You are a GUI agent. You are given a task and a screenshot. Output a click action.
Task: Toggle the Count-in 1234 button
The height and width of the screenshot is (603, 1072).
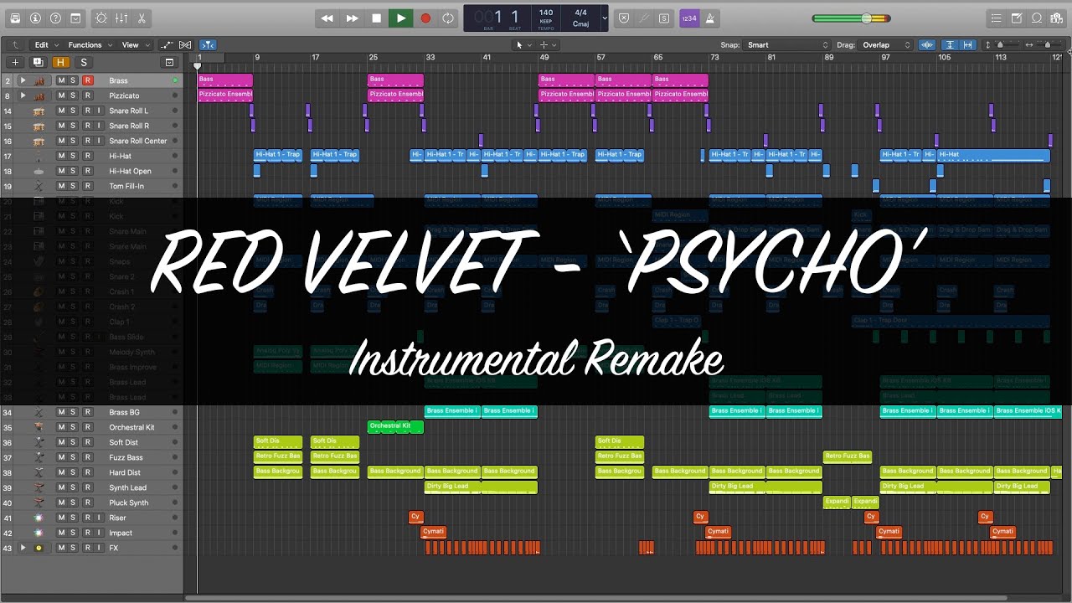click(689, 18)
